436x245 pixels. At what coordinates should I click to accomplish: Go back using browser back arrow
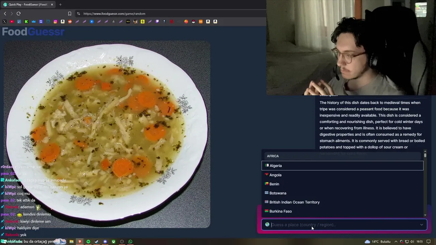(x=5, y=14)
